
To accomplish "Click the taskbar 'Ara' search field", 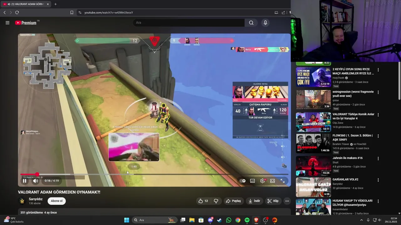I will 155,220.
